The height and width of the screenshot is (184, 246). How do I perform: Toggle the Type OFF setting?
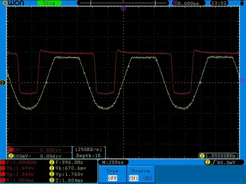tap(113, 178)
